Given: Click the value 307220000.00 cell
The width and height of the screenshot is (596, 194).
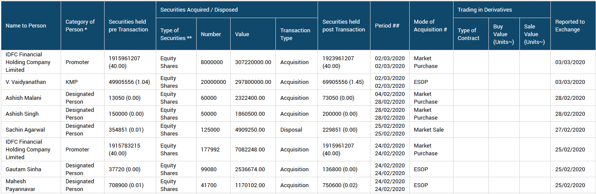Looking at the screenshot, I should (253, 62).
